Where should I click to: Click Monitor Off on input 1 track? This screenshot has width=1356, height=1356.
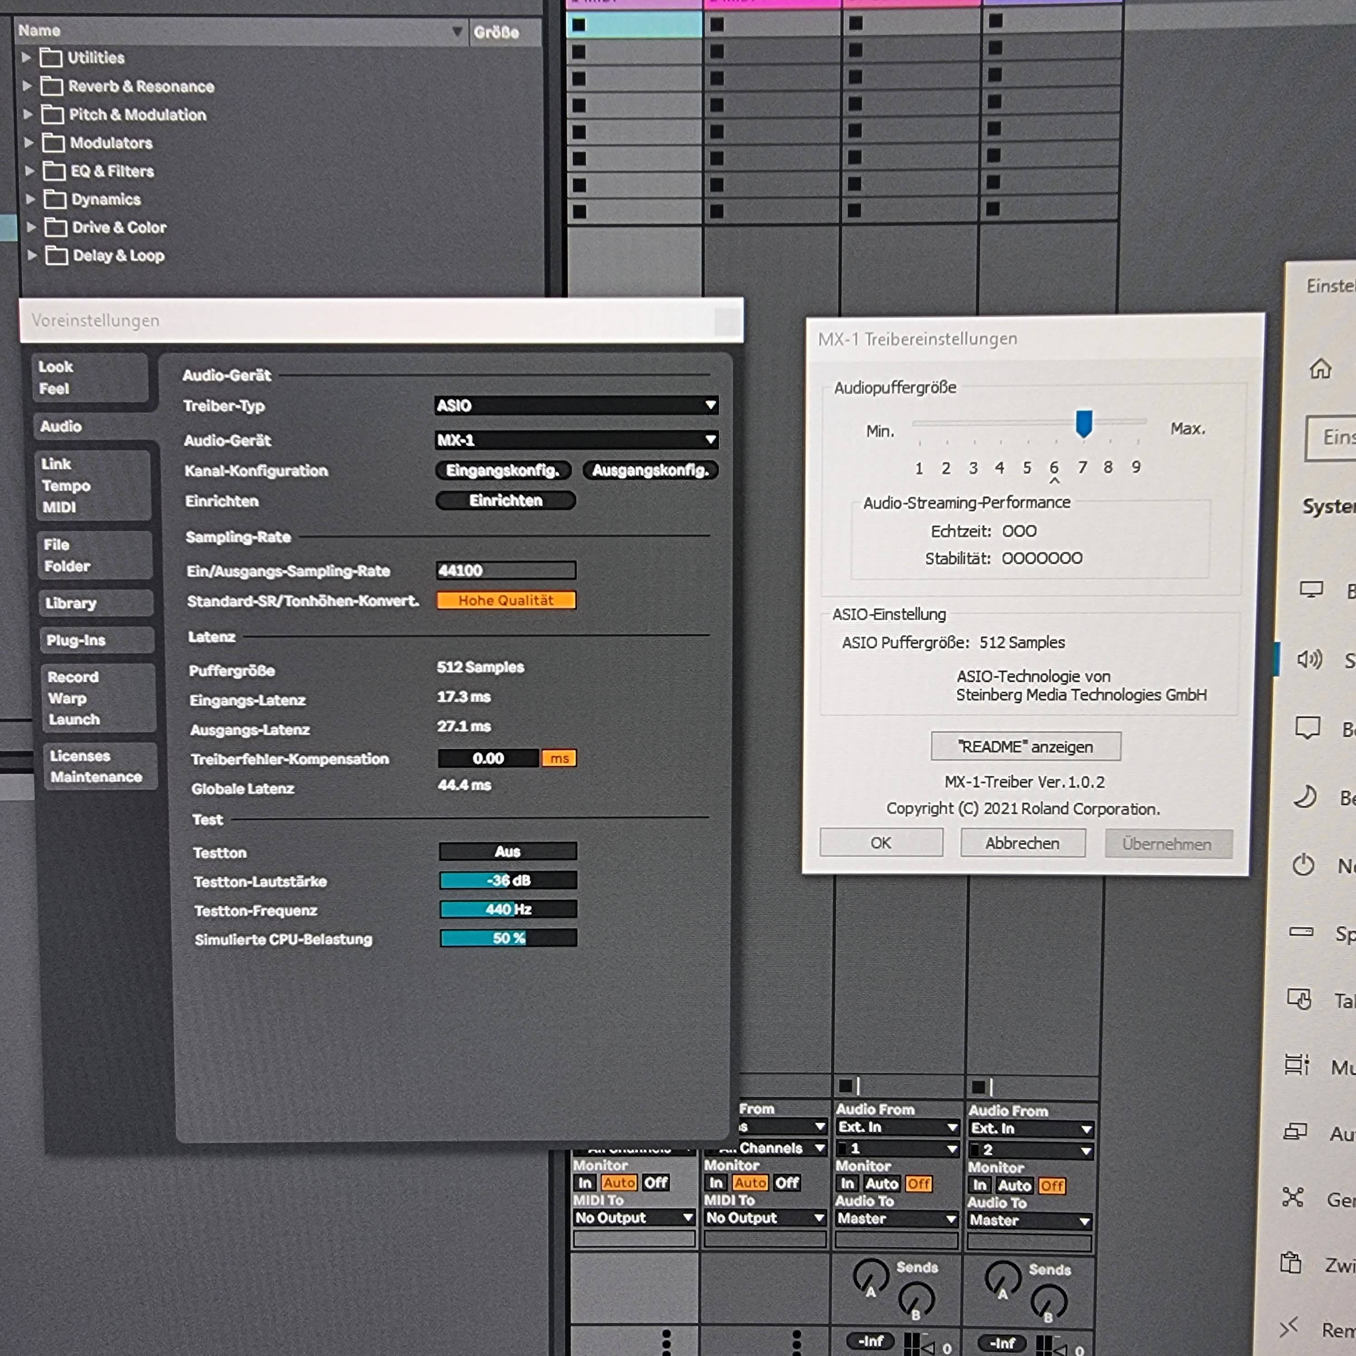[918, 1184]
